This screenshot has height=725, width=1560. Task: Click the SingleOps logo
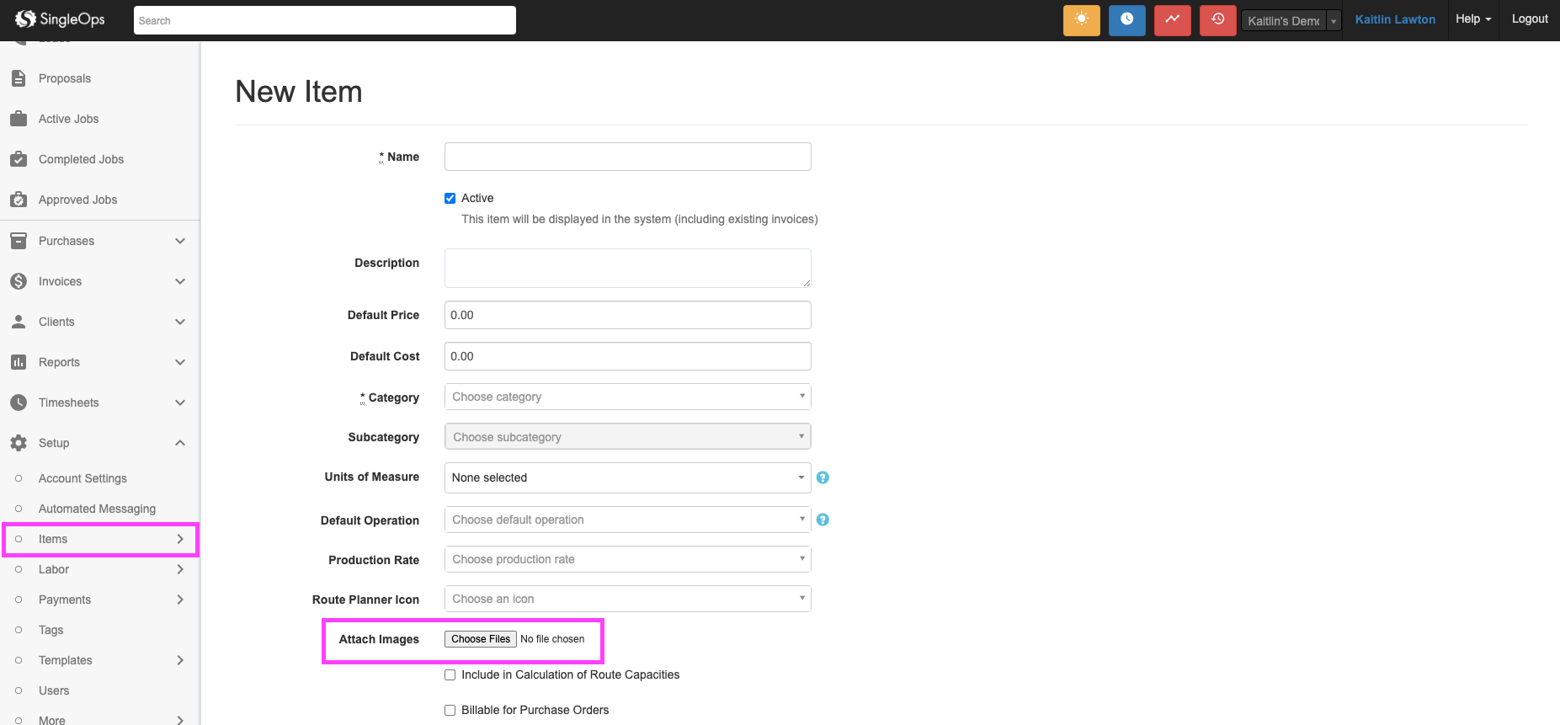pos(60,19)
